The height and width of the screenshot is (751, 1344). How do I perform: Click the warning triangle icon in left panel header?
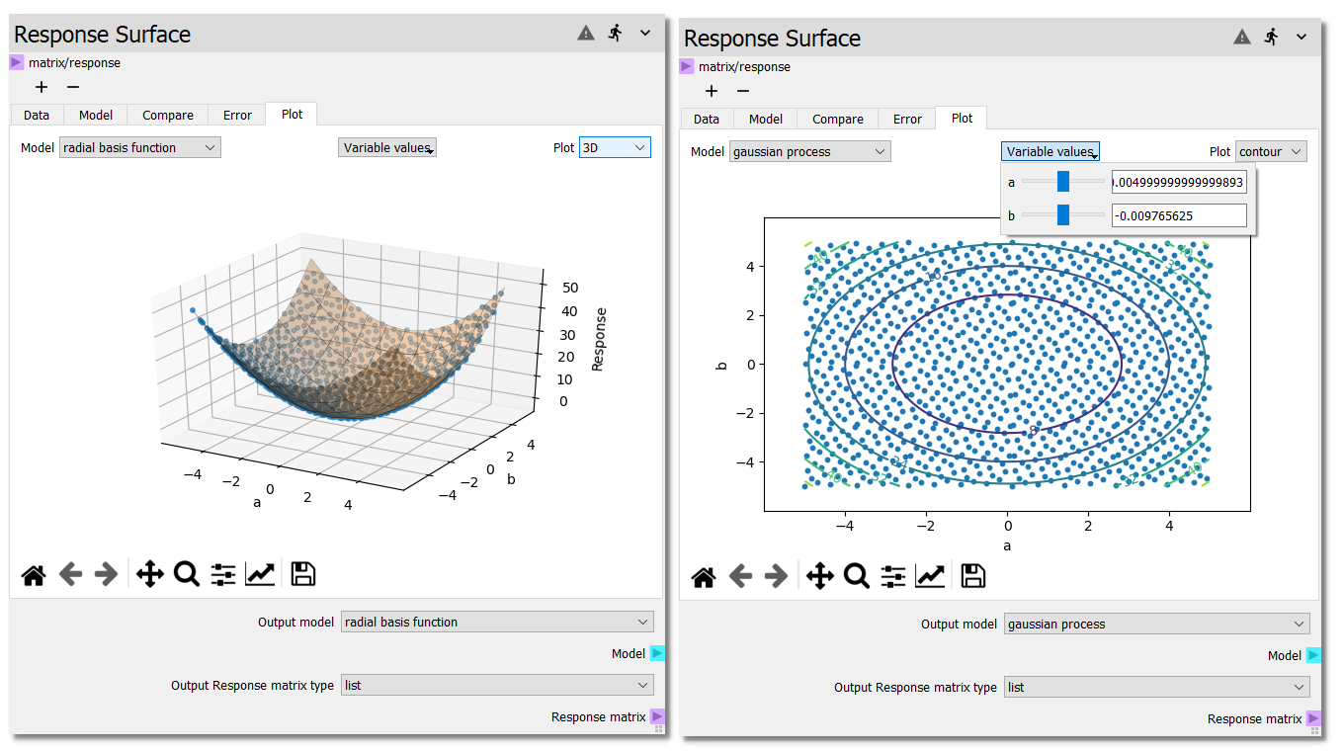586,33
